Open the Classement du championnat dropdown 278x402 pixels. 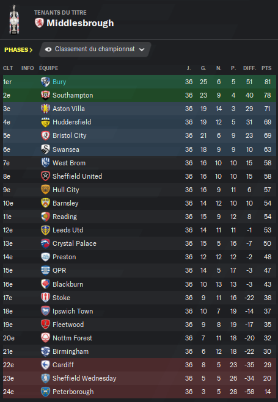(x=95, y=49)
